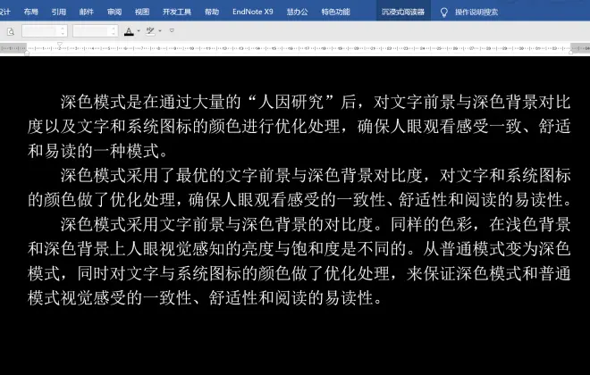Click the print preview icon in quick toolbar
This screenshot has height=375, width=590.
11,31
